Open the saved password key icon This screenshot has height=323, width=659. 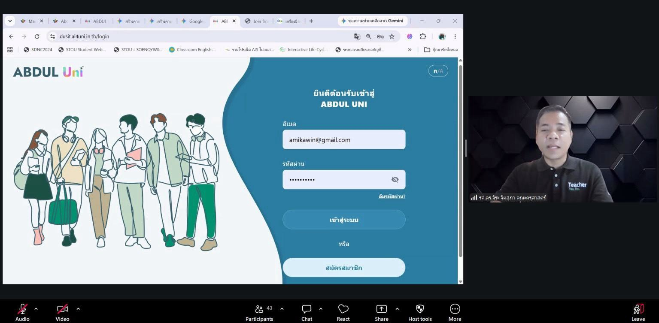pyautogui.click(x=380, y=36)
